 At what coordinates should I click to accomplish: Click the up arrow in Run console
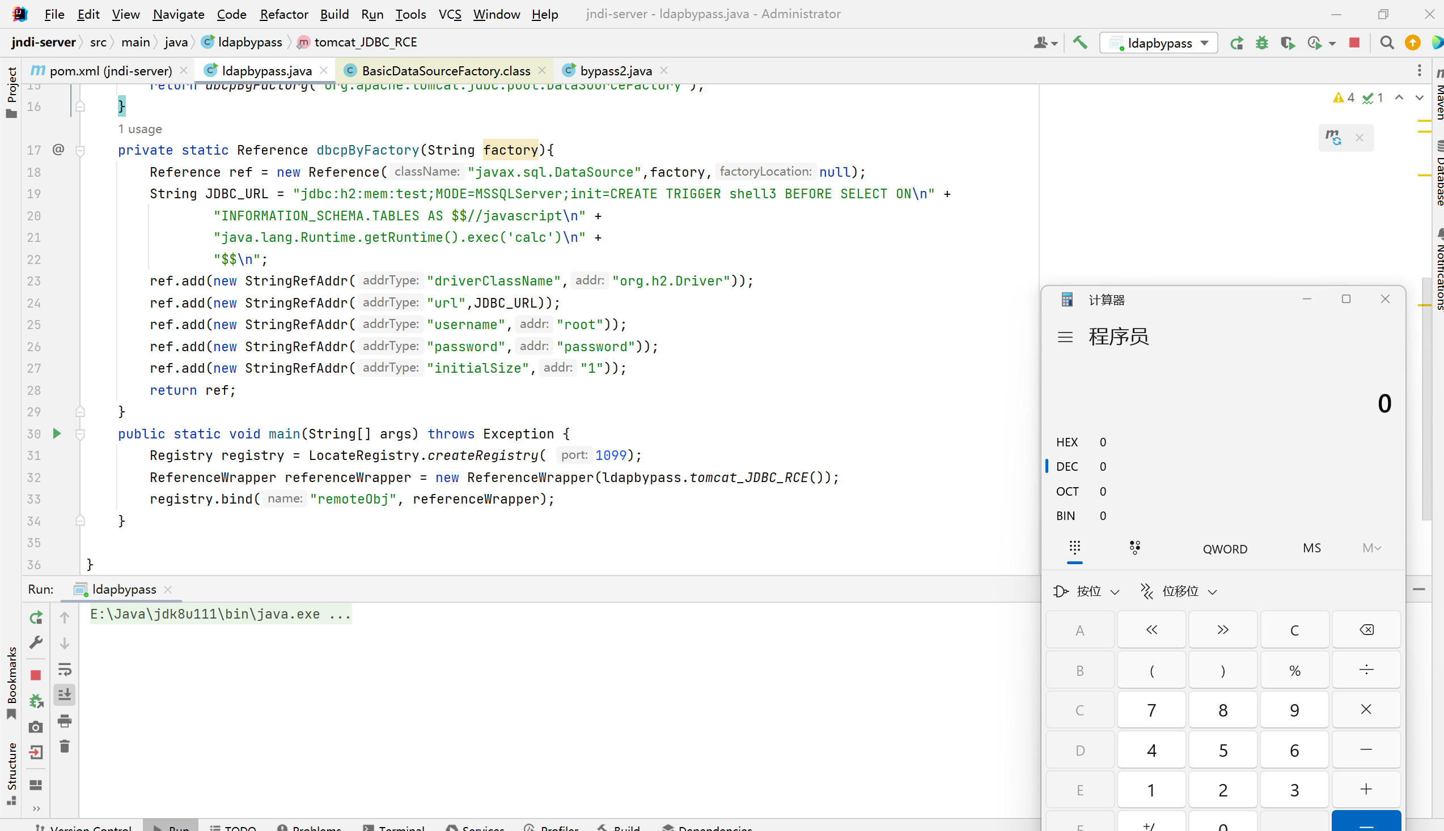(x=65, y=617)
